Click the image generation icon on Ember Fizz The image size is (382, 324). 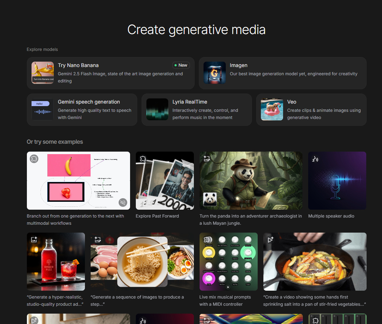click(34, 240)
